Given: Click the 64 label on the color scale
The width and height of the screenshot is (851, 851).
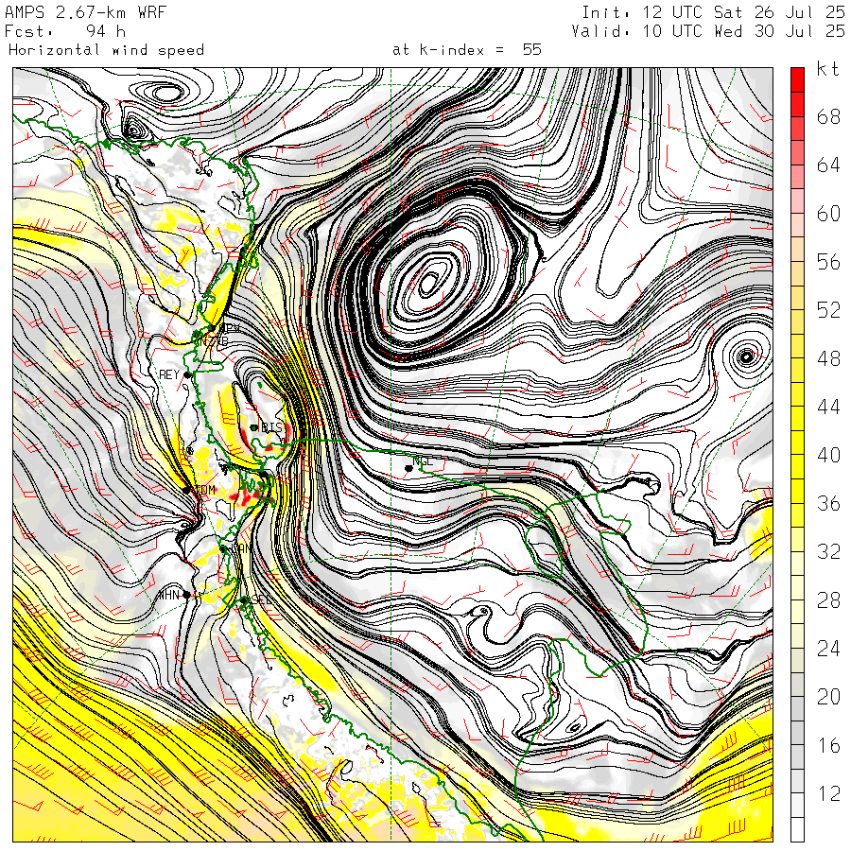Looking at the screenshot, I should coord(828,165).
